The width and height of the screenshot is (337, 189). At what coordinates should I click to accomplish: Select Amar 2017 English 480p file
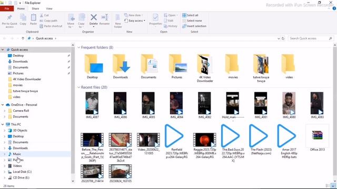coord(289,141)
